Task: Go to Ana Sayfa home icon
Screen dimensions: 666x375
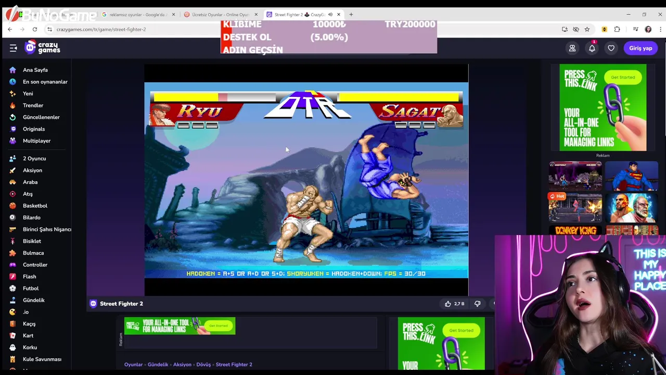Action: (12, 70)
